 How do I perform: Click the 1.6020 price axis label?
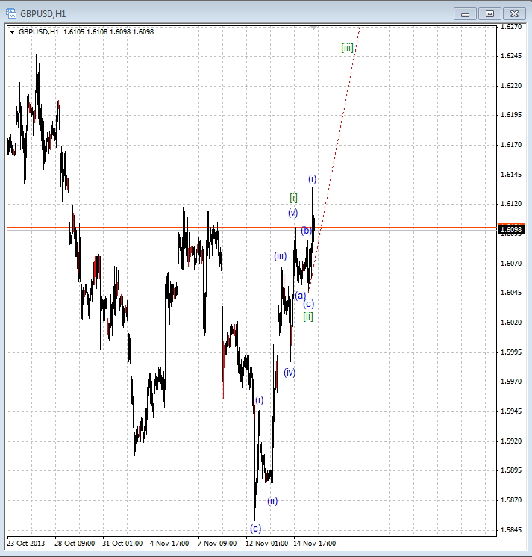click(x=511, y=323)
